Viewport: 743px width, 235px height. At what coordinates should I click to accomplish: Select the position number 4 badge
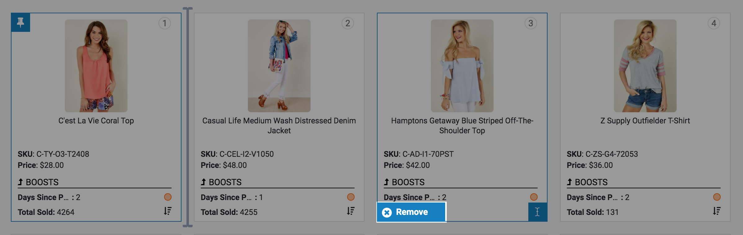(x=714, y=23)
